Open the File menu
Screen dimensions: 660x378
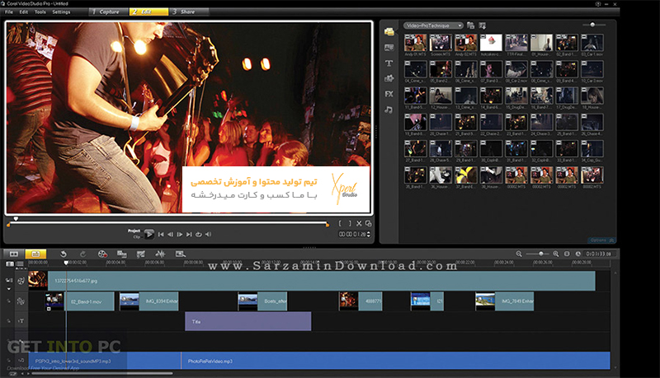coord(9,12)
